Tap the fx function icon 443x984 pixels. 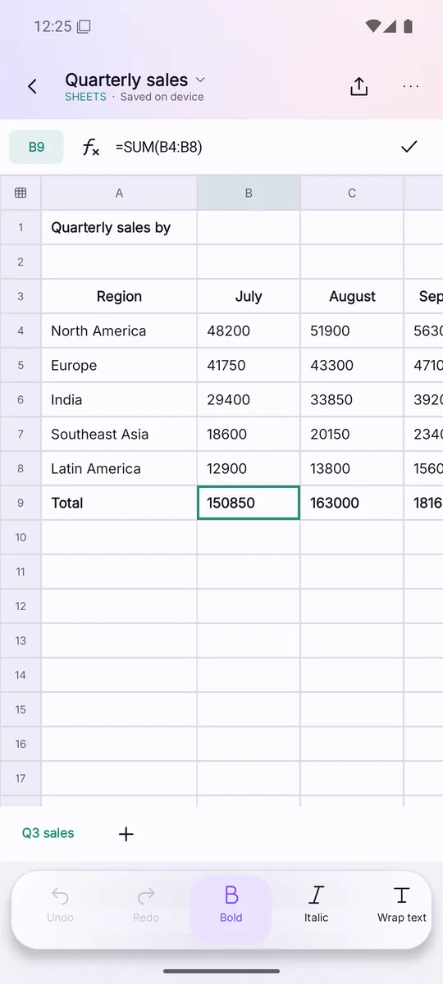[x=90, y=147]
